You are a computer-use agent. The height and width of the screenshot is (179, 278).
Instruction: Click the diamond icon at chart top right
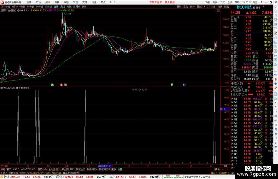point(215,11)
